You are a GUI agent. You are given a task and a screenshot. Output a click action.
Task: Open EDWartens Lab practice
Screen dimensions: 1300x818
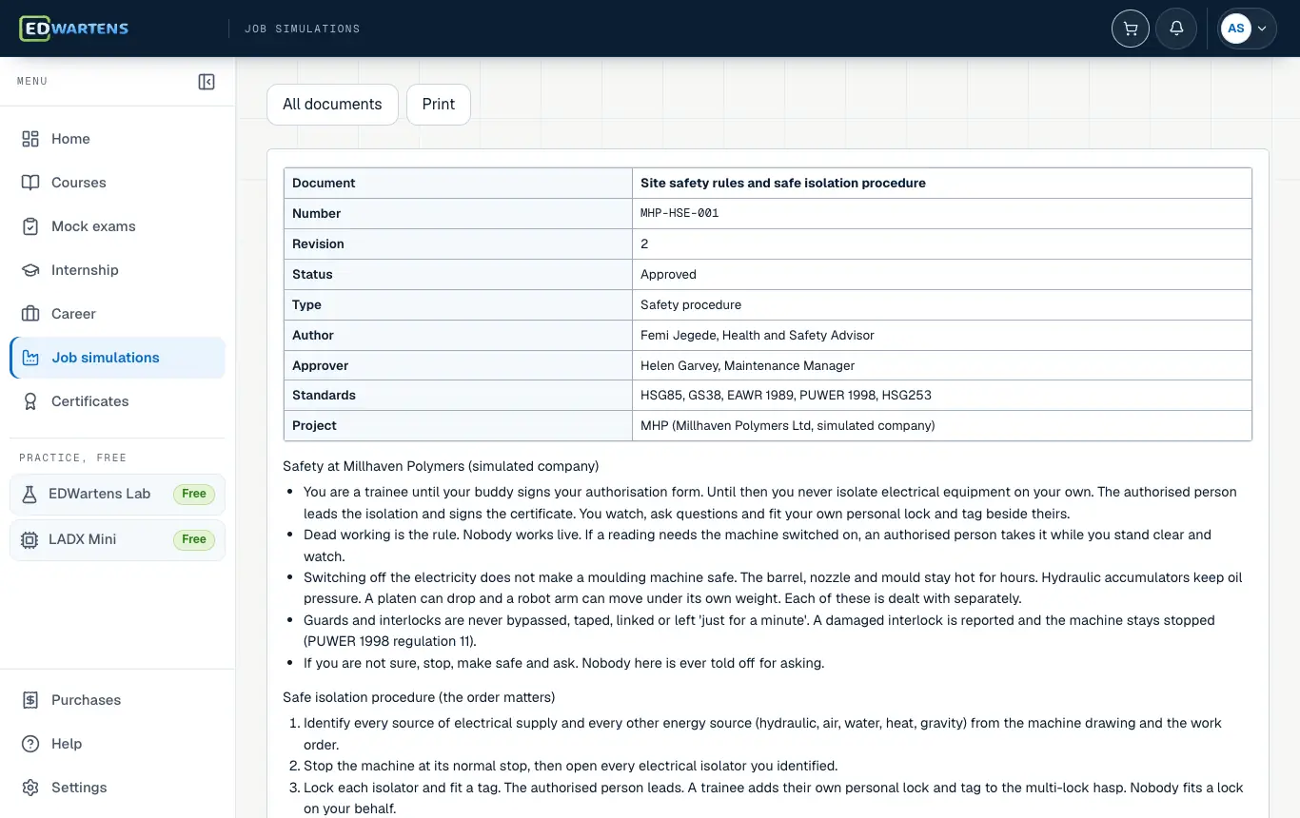click(x=117, y=494)
